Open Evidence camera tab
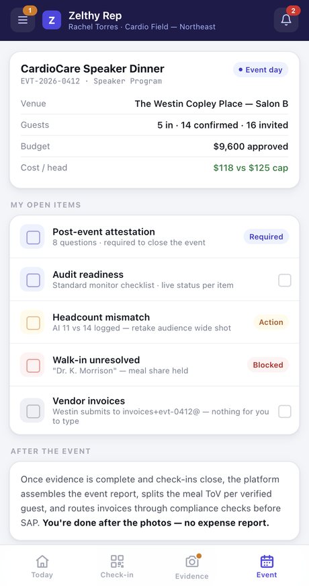Viewport: 309px width, 586px height. (192, 566)
